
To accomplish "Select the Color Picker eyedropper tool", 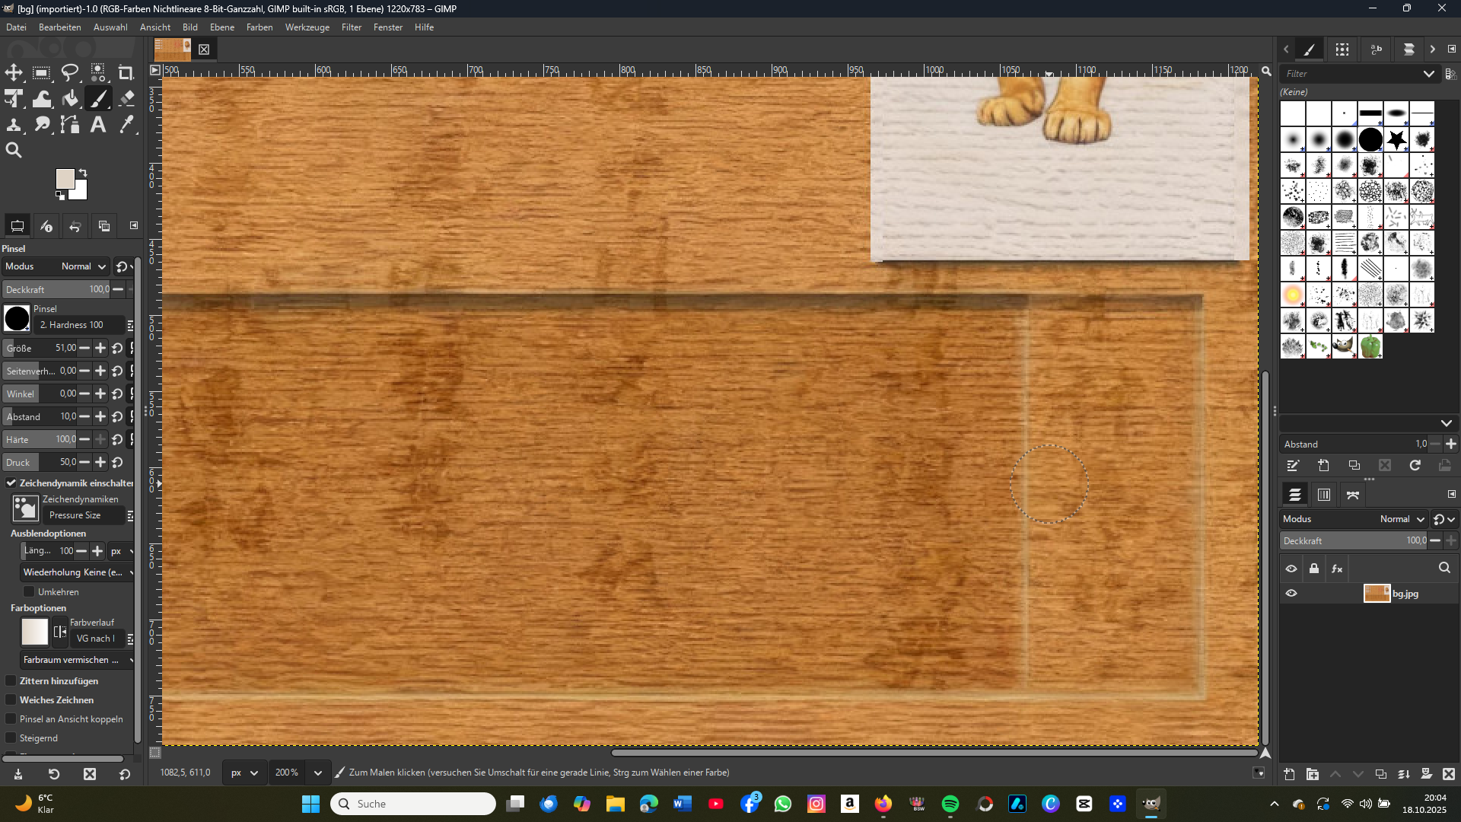I will pyautogui.click(x=126, y=125).
